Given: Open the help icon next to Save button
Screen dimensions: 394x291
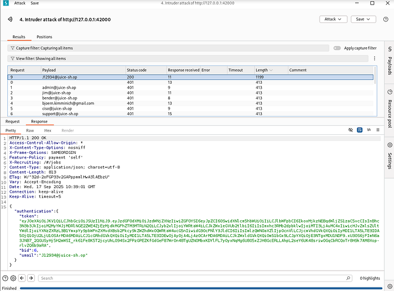Looking at the screenshot, I should click(386, 19).
